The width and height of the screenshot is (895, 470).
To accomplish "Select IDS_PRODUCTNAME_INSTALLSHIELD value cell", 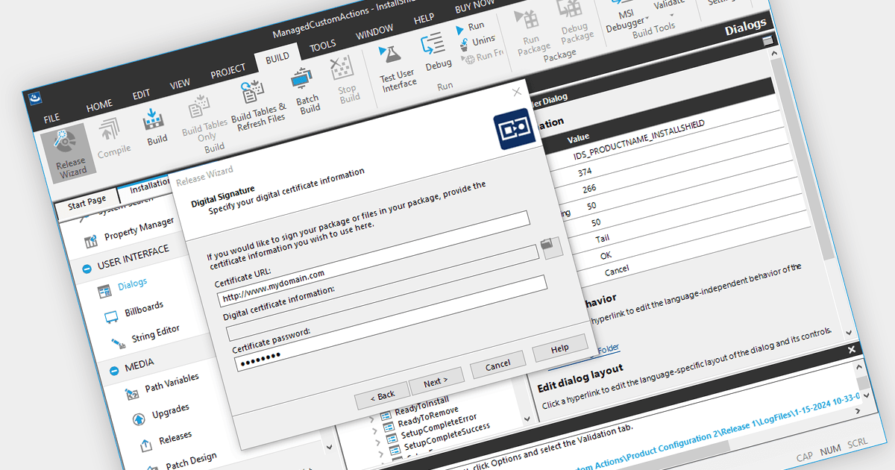I will tap(638, 140).
